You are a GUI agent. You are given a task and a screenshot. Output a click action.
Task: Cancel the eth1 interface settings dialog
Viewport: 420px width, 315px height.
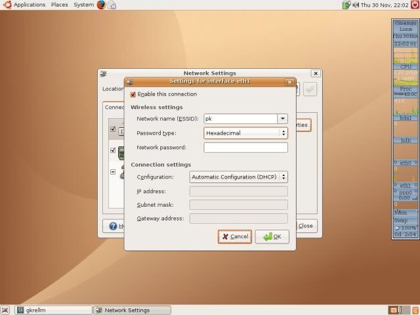coord(235,236)
